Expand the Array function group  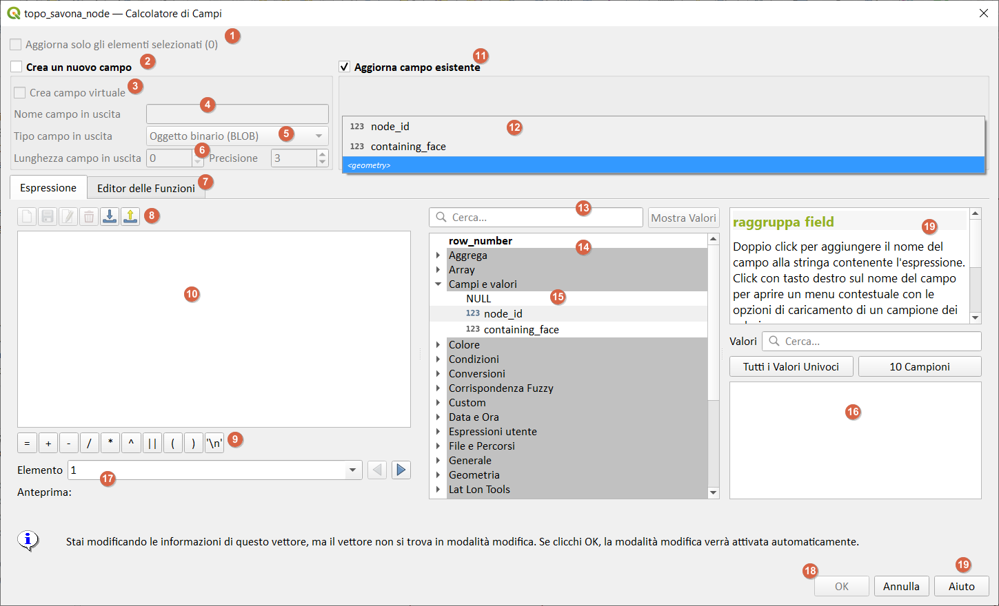[438, 270]
